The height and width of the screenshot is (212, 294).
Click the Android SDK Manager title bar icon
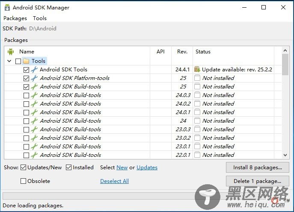click(7, 8)
